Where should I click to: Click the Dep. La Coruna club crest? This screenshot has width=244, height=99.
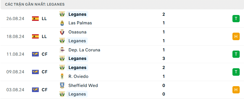62,50
